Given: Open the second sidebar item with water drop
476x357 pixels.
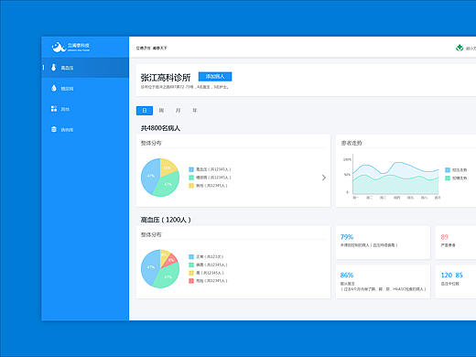Looking at the screenshot, I should (x=85, y=88).
